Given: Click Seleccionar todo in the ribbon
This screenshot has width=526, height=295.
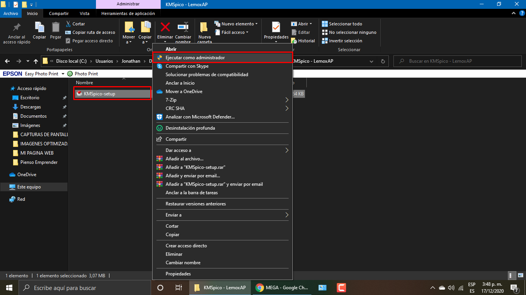Looking at the screenshot, I should (x=342, y=24).
